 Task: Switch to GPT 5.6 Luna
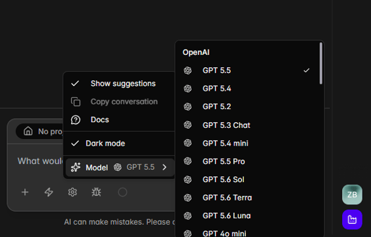click(247, 215)
